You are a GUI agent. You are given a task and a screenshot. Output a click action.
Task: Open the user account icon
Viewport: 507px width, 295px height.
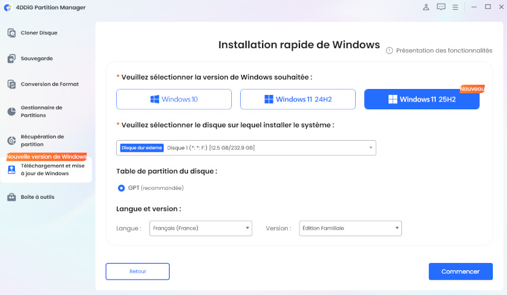(x=426, y=7)
